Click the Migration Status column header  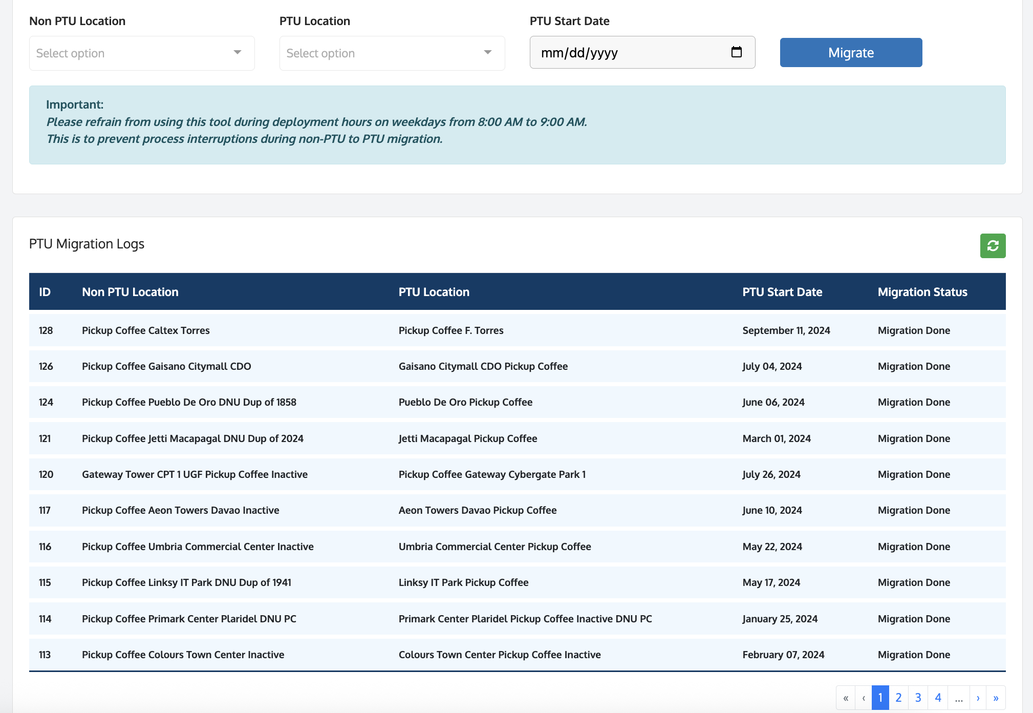[922, 292]
